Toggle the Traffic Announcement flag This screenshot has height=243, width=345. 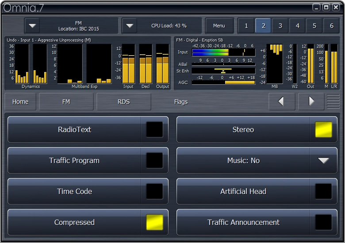(x=257, y=222)
